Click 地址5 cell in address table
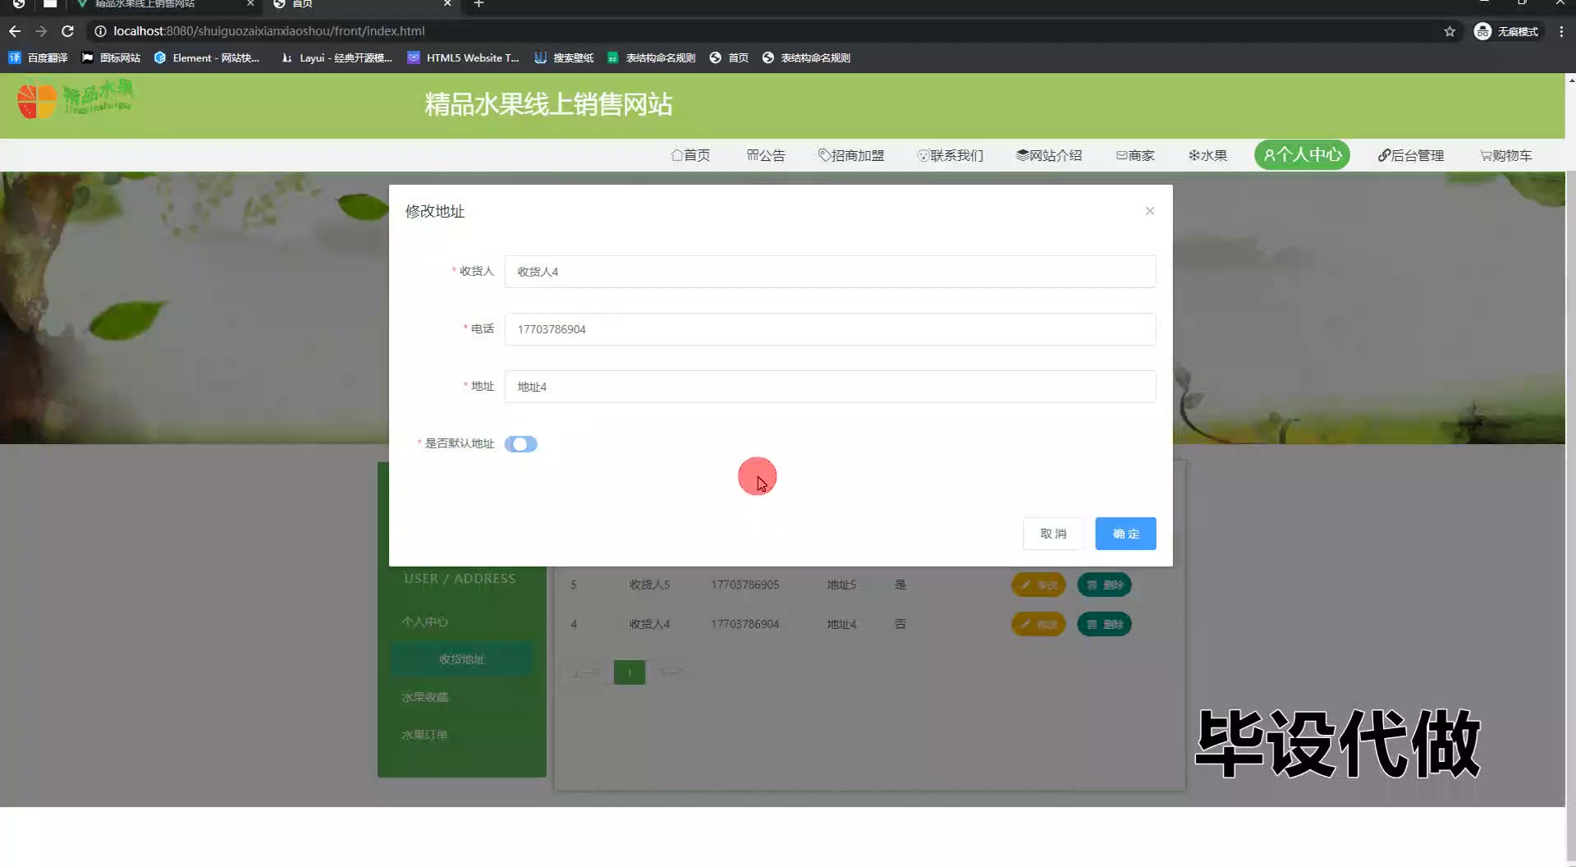Image resolution: width=1576 pixels, height=867 pixels. (841, 585)
